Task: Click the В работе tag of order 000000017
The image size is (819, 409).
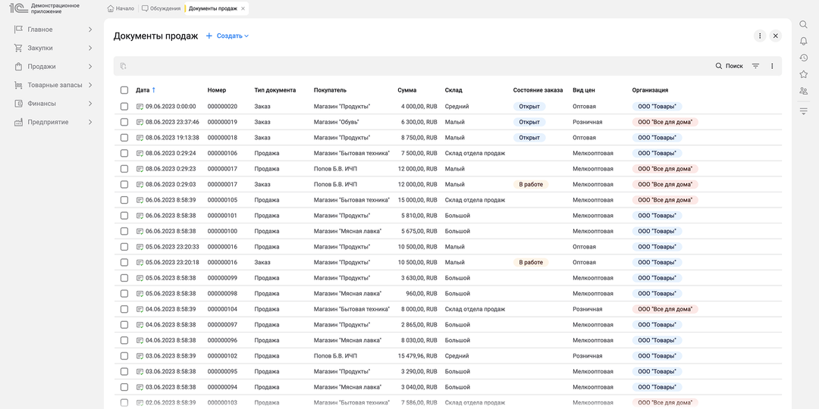Action: point(531,184)
